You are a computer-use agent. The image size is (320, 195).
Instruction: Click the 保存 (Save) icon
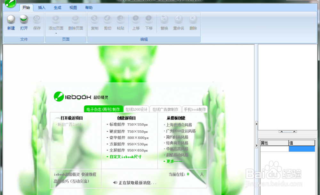(x=37, y=20)
